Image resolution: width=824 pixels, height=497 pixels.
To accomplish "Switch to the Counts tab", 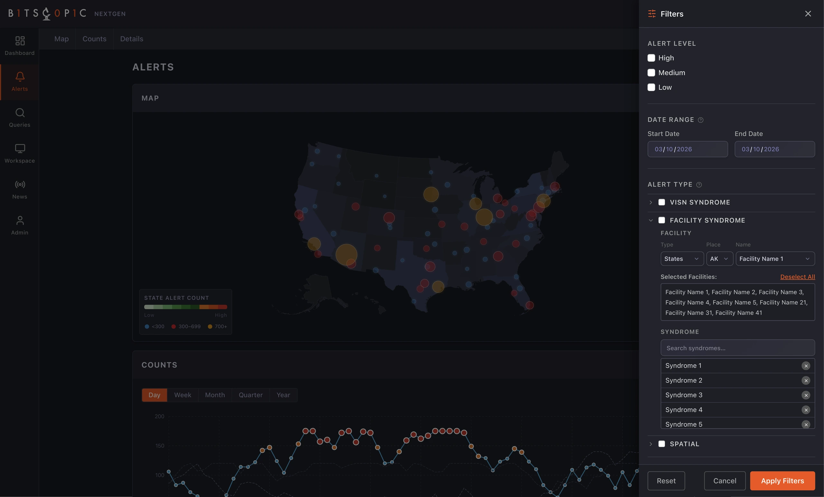I will click(94, 39).
